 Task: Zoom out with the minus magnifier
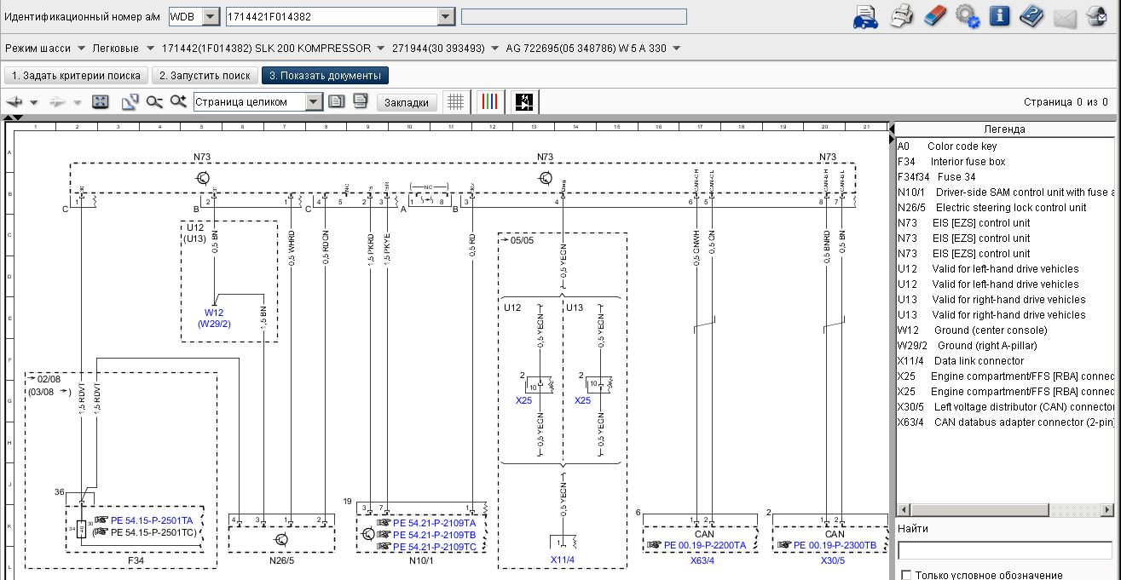click(x=154, y=102)
